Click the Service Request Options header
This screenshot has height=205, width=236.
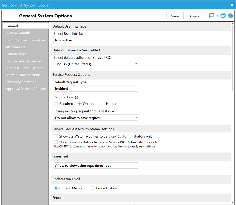tap(141, 75)
